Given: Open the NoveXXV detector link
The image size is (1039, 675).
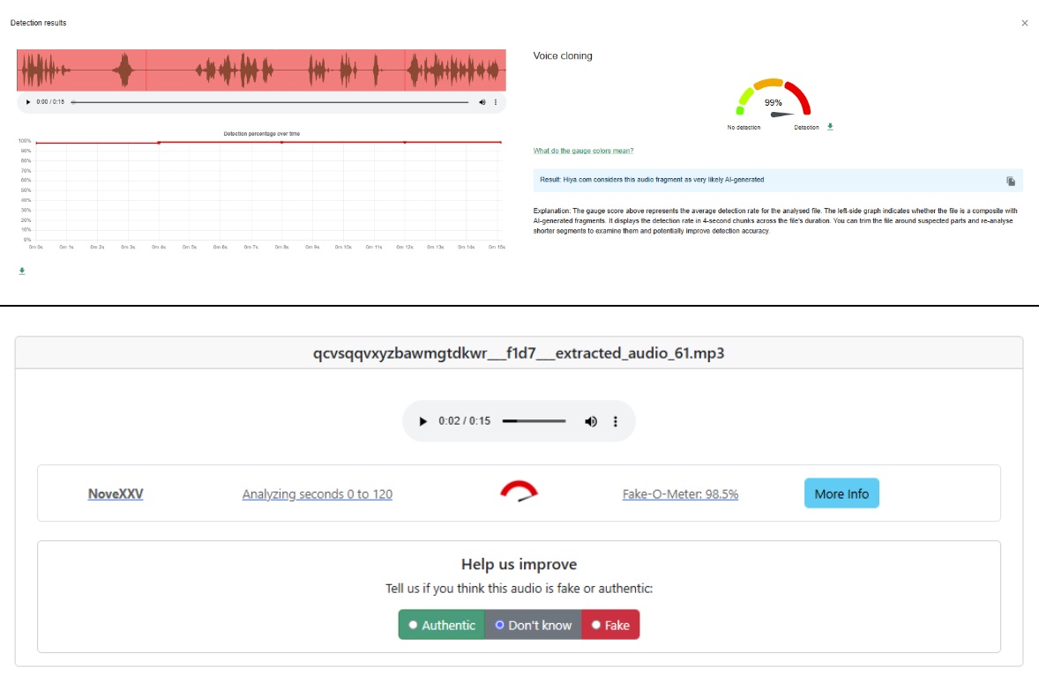Looking at the screenshot, I should (x=116, y=494).
